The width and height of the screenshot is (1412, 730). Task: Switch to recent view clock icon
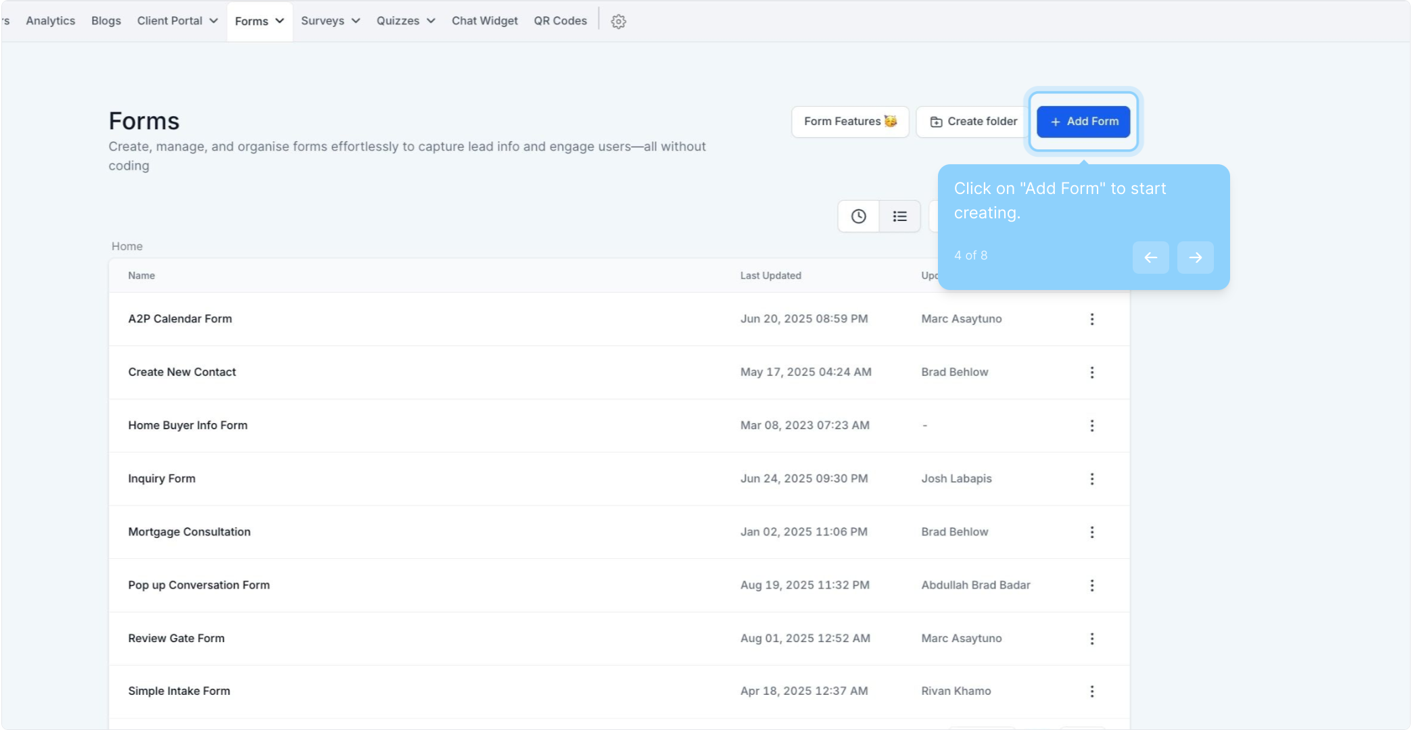[x=858, y=216]
